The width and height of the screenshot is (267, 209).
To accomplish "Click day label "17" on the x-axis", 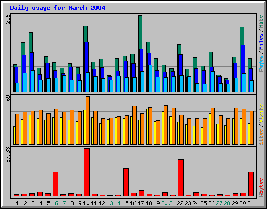I will click(x=141, y=203).
